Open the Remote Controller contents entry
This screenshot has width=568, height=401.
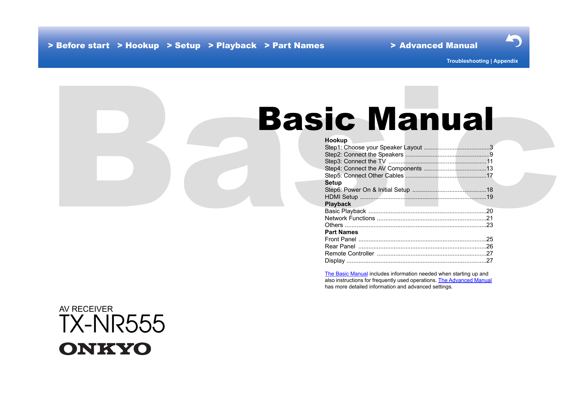click(409, 254)
